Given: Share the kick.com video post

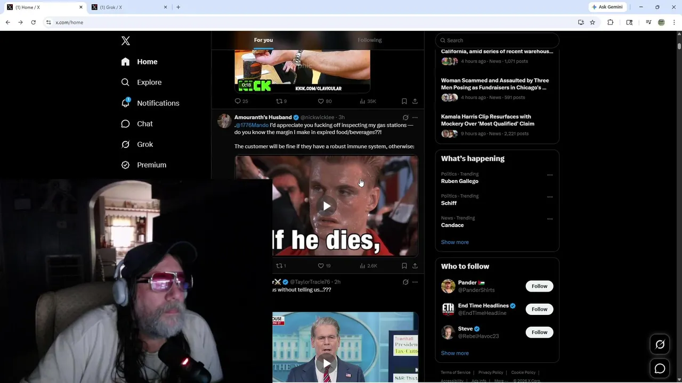Looking at the screenshot, I should (x=415, y=101).
